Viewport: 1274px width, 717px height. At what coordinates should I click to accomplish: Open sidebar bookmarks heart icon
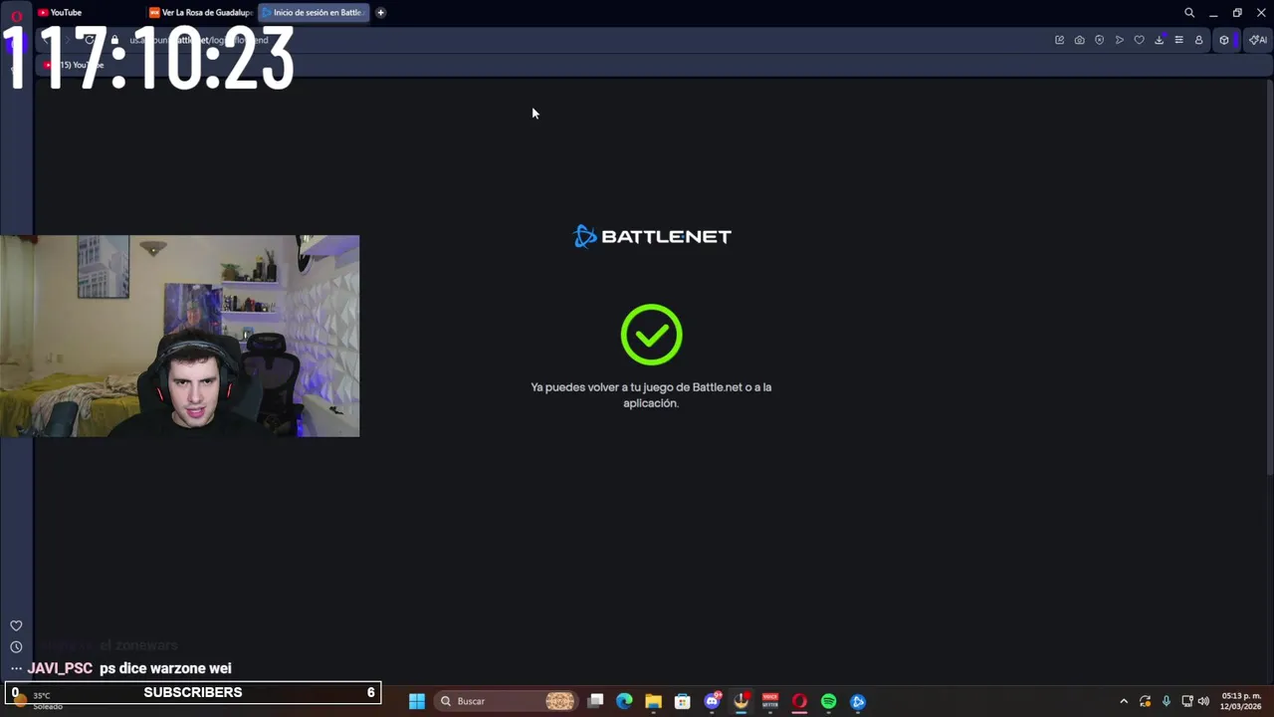coord(16,625)
